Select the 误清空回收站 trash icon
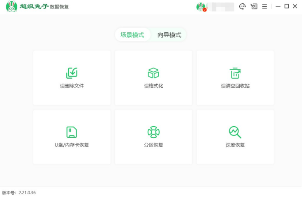Screen dimensions: 308x198 [x=235, y=73]
